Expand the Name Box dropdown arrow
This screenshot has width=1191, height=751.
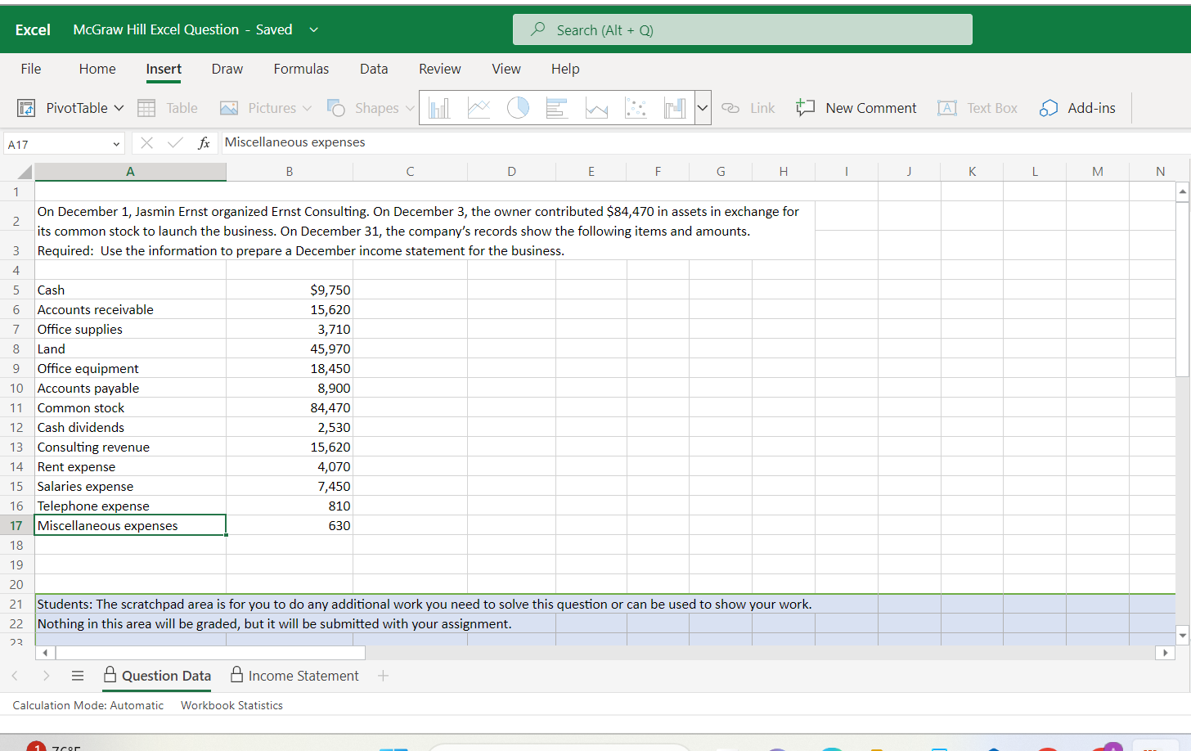[116, 145]
